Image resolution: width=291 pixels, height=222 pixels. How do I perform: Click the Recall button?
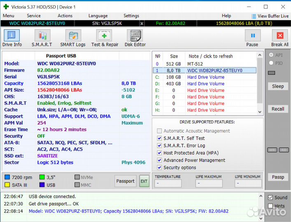pos(278,109)
